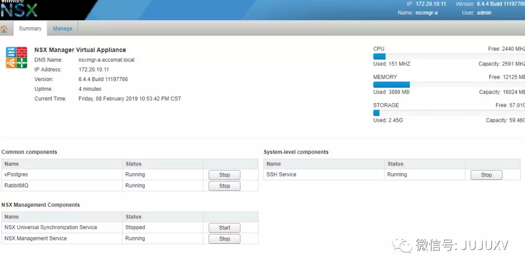This screenshot has width=525, height=268.
Task: Stop the vPostgres service
Action: 224,175
